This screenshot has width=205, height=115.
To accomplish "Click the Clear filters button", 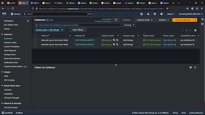I will point(78,30).
